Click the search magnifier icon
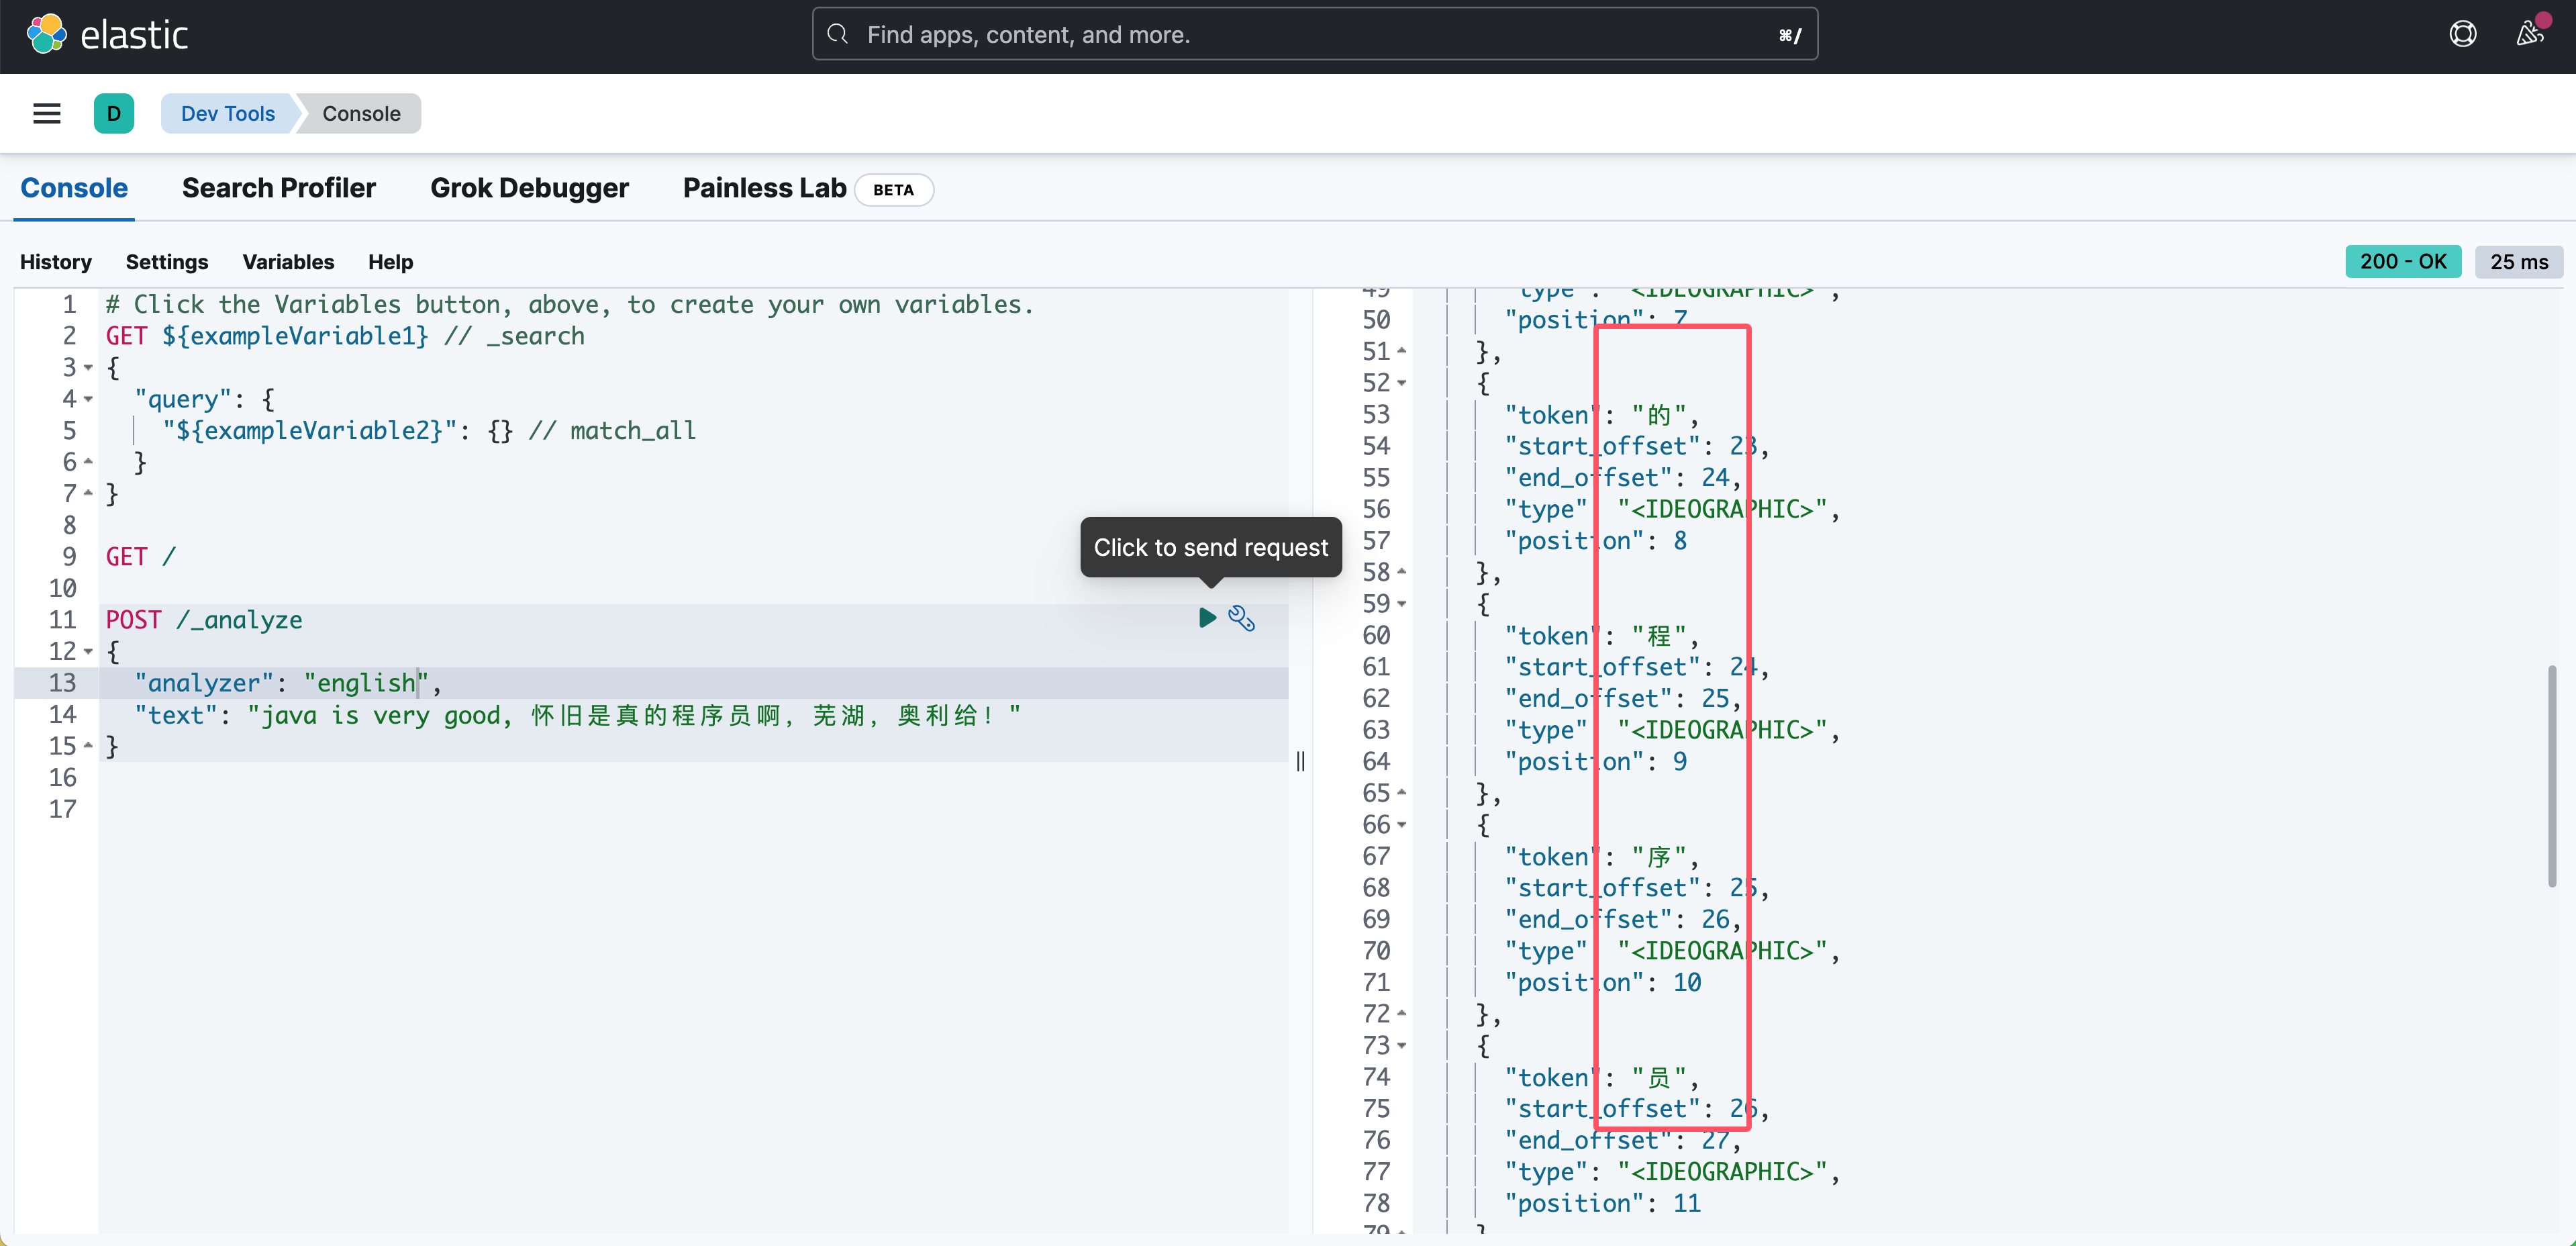Screen dimensions: 2576x1246 click(x=838, y=35)
